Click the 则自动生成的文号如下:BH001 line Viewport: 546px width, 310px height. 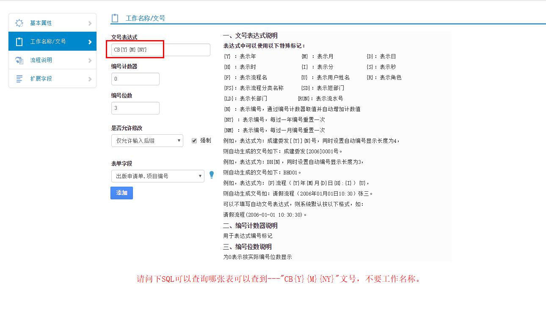pyautogui.click(x=262, y=172)
